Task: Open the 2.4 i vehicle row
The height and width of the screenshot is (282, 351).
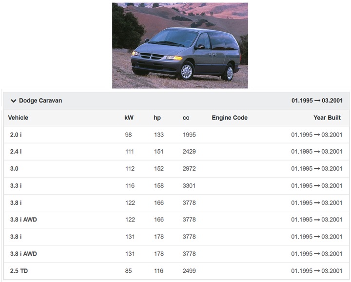Action: tap(16, 152)
